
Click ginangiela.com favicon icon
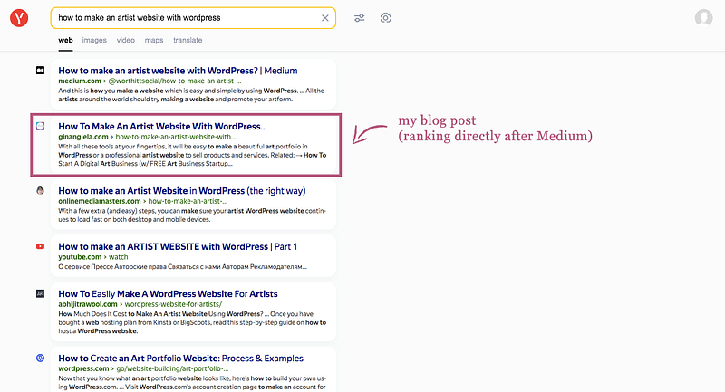point(40,126)
